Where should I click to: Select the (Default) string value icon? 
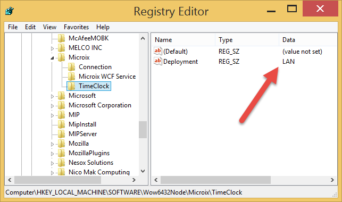click(157, 51)
